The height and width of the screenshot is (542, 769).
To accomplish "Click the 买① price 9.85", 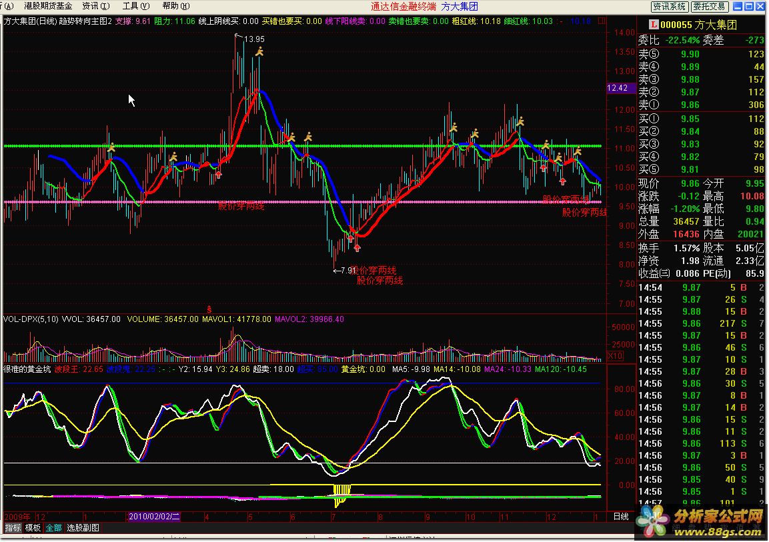I will [x=690, y=119].
